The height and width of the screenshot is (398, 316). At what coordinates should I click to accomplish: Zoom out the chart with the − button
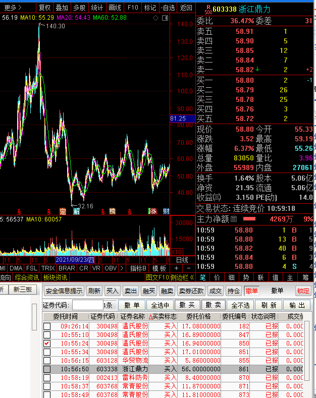click(x=189, y=268)
